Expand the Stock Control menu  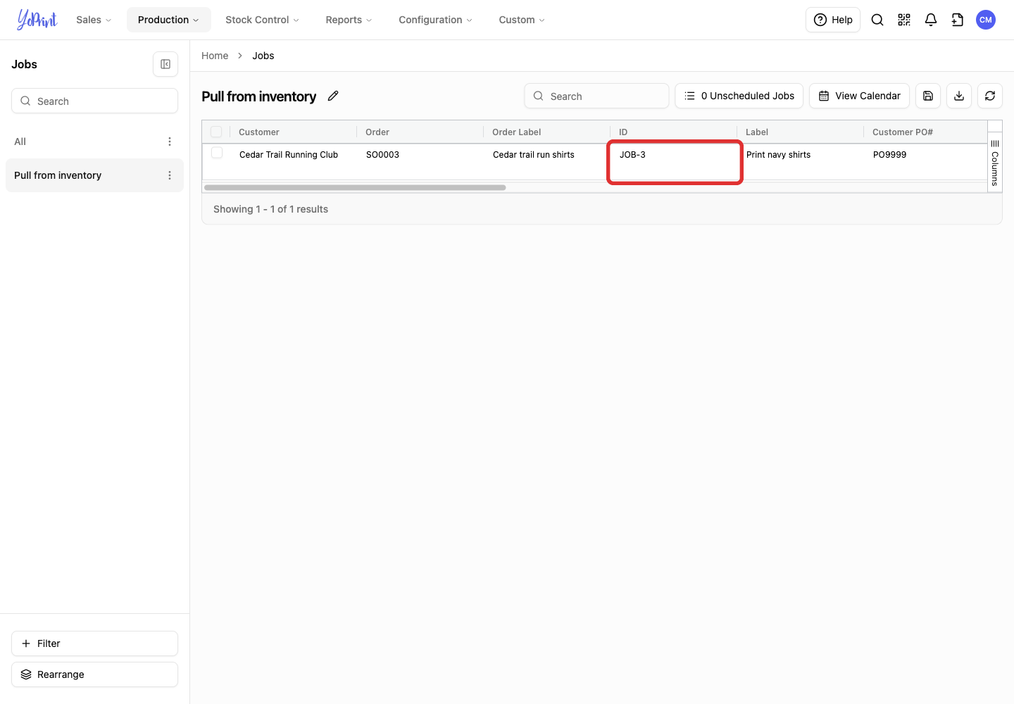tap(262, 20)
